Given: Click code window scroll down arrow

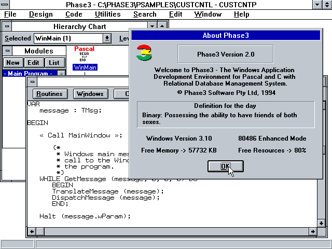Looking at the screenshot, I should pyautogui.click(x=321, y=223).
